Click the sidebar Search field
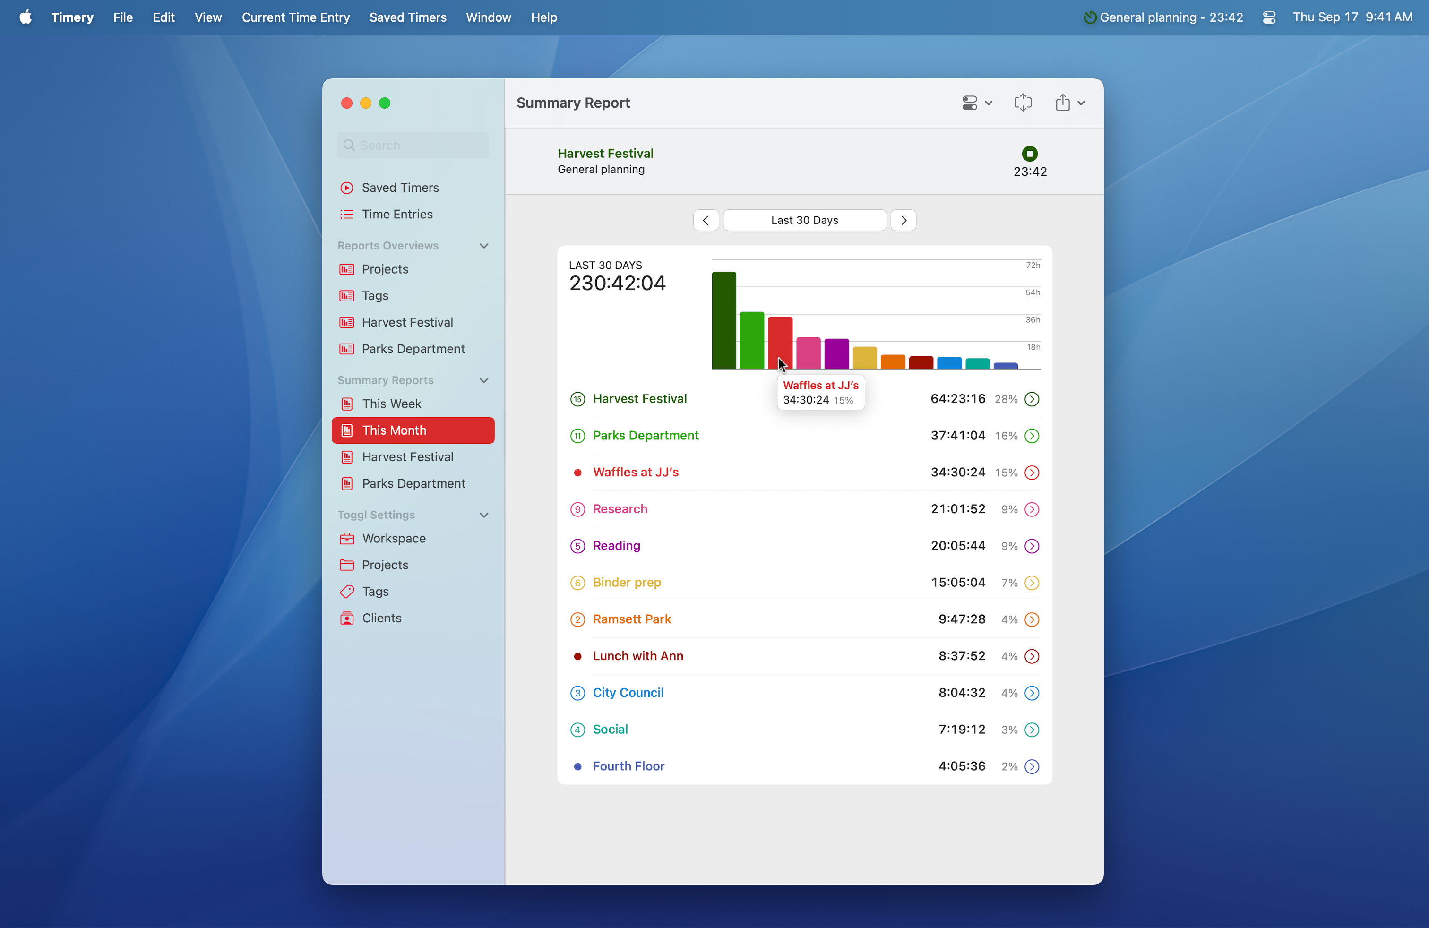The image size is (1429, 928). 413,145
